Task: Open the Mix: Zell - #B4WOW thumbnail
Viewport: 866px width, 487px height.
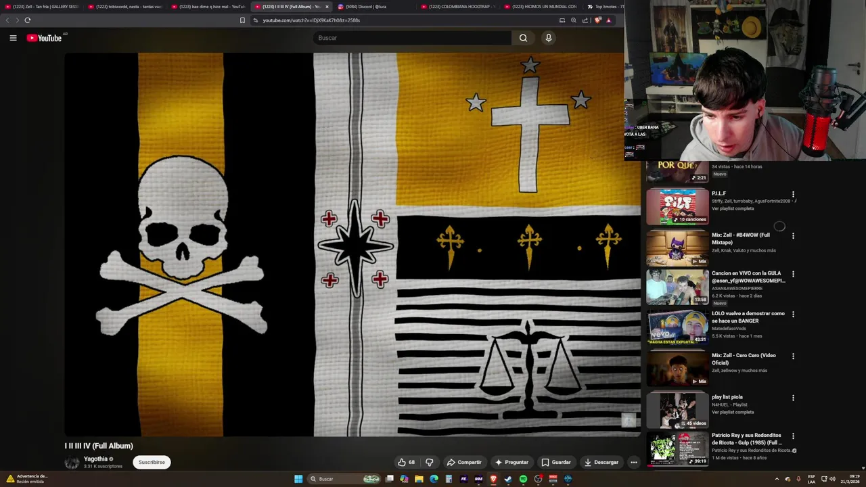Action: (x=677, y=248)
